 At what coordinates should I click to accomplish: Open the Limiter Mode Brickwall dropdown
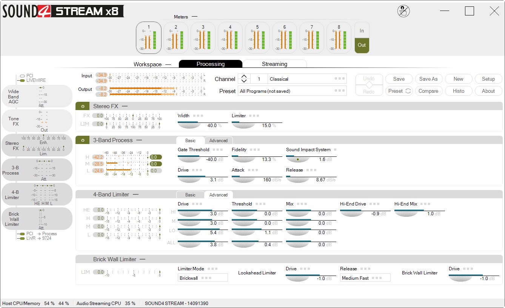[x=203, y=278]
